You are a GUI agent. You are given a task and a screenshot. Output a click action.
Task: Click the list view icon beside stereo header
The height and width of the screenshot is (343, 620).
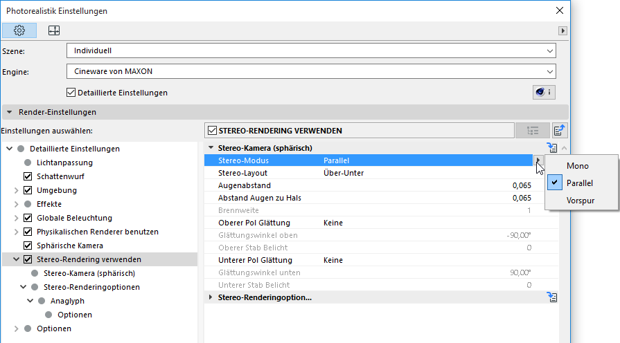pyautogui.click(x=533, y=131)
